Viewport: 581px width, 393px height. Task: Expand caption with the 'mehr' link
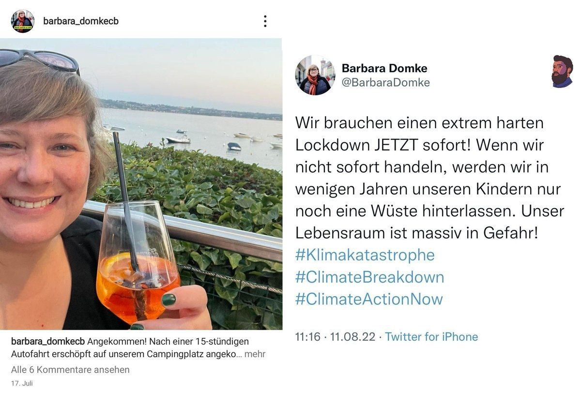[x=255, y=354]
